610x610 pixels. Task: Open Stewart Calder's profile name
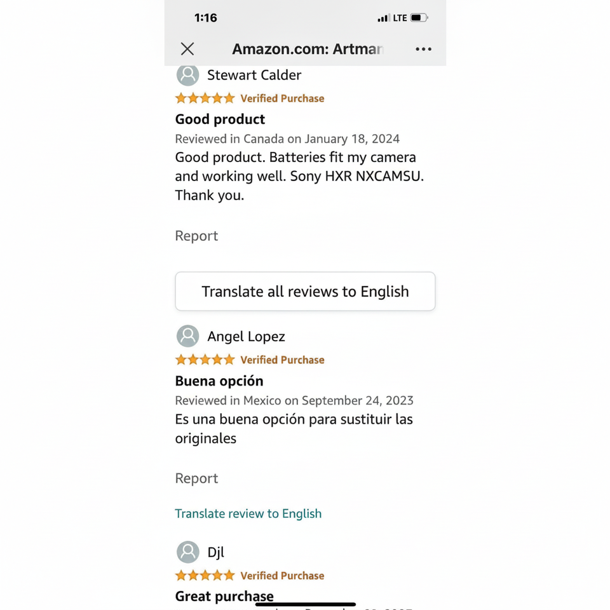[x=254, y=75]
